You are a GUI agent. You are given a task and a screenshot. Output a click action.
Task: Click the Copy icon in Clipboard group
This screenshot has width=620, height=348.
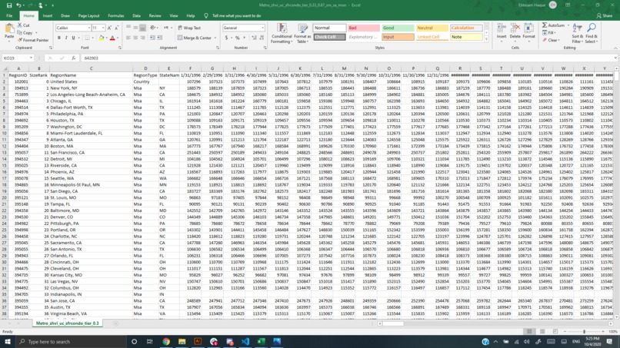[20, 33]
